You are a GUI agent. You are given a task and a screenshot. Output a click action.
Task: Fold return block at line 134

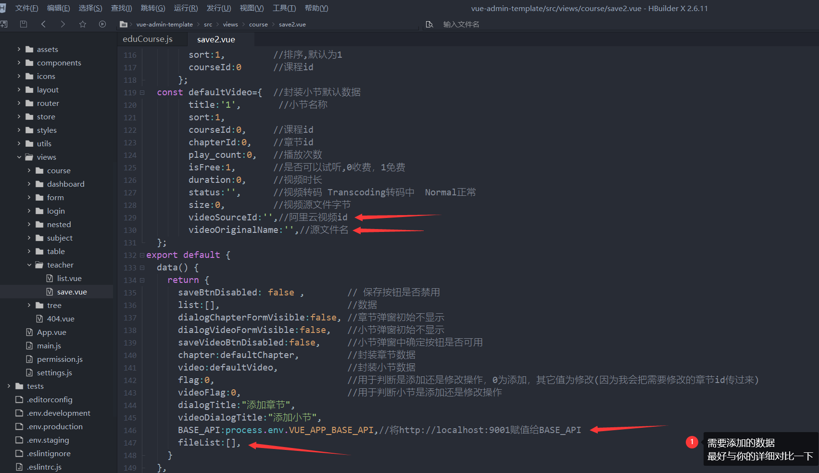coord(142,280)
